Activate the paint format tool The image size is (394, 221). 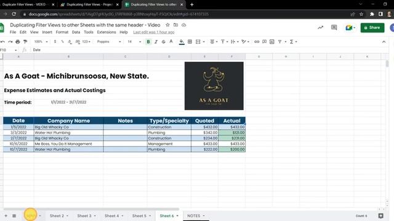coord(25,42)
